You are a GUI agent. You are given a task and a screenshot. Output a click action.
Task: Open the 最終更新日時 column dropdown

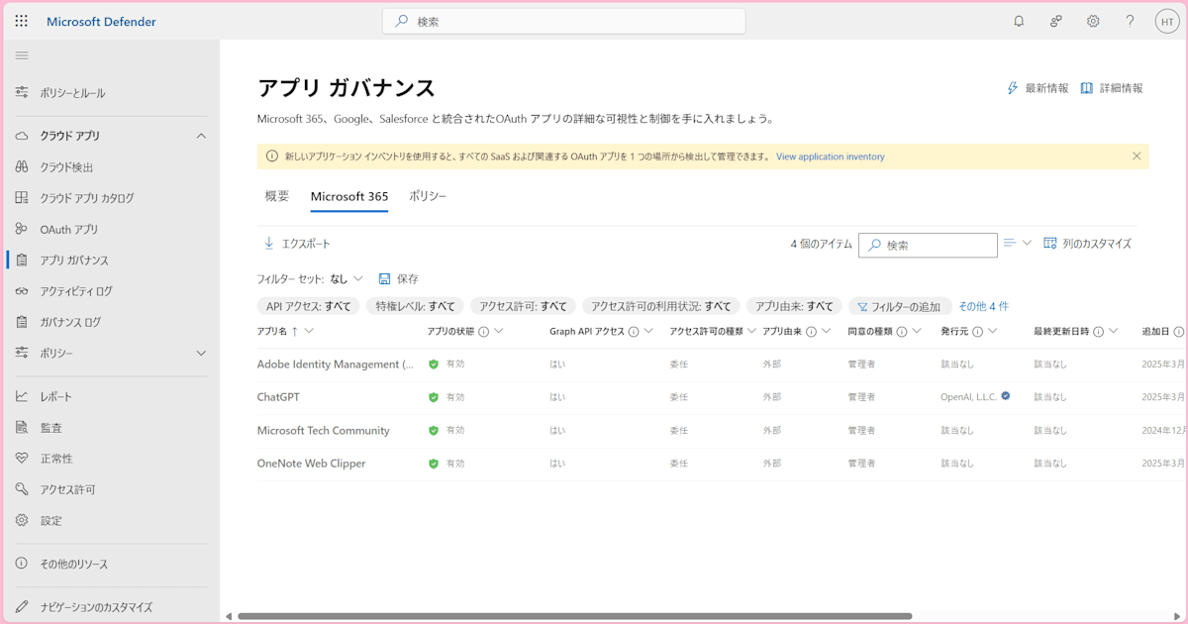click(x=1114, y=331)
